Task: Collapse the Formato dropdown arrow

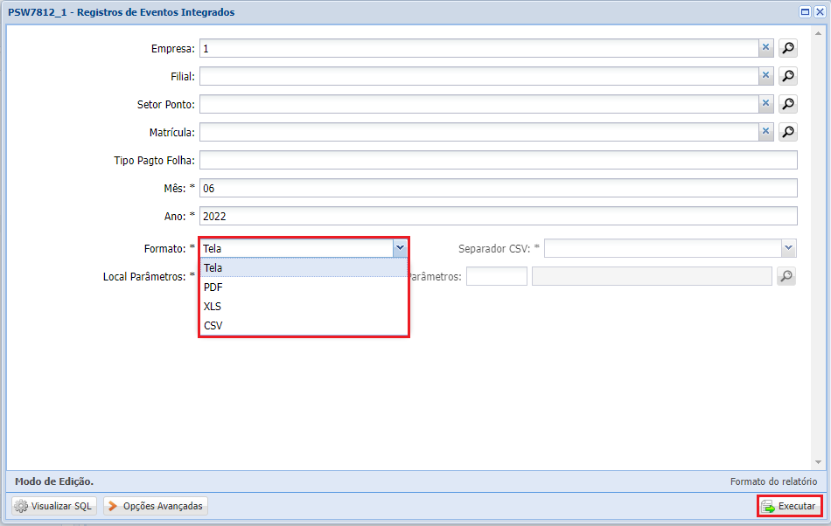Action: (400, 249)
